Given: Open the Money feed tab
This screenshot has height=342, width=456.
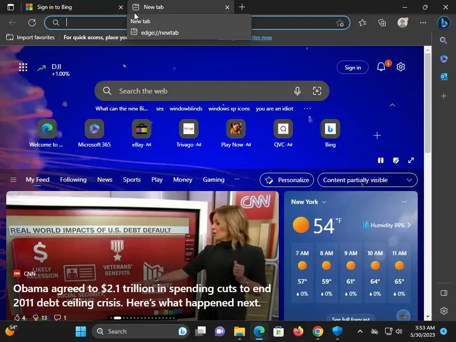Looking at the screenshot, I should point(183,180).
